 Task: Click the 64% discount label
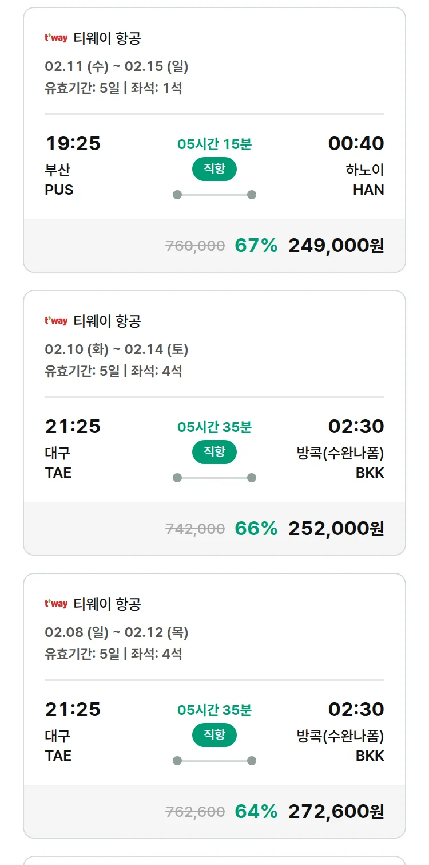(256, 812)
